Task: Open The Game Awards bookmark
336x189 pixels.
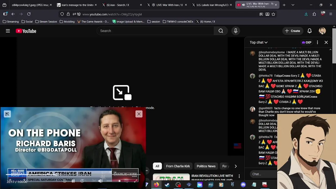Action: tap(93, 22)
